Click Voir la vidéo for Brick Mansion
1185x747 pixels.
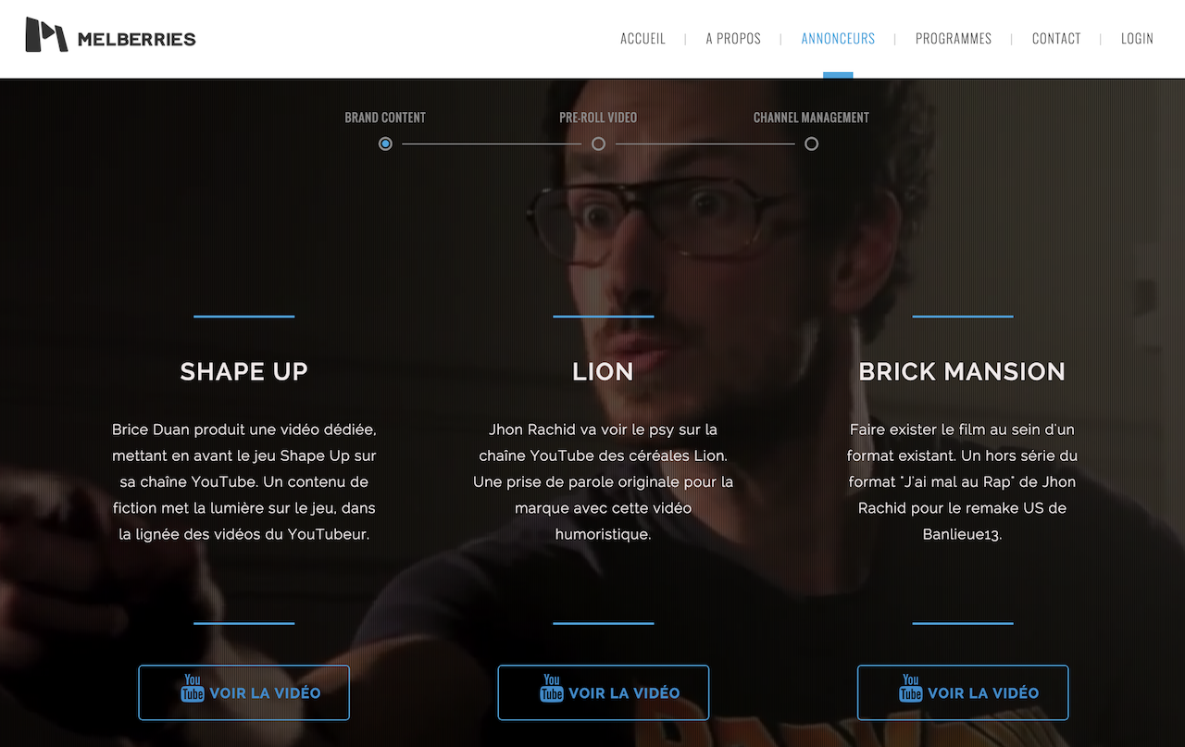click(x=963, y=692)
